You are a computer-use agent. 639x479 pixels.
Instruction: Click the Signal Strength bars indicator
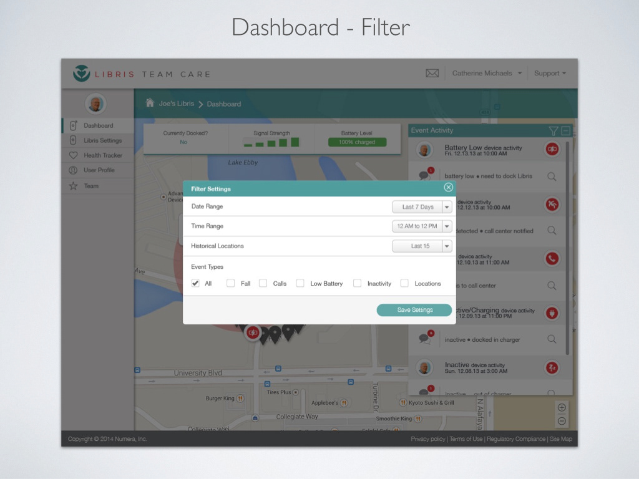(x=271, y=142)
